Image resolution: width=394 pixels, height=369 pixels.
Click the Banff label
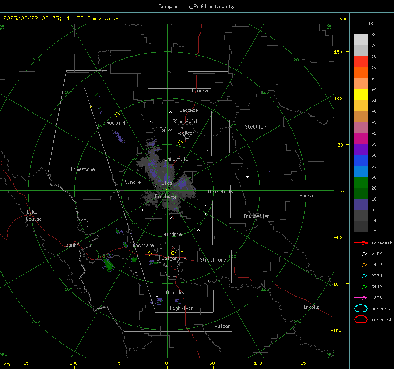pyautogui.click(x=72, y=244)
